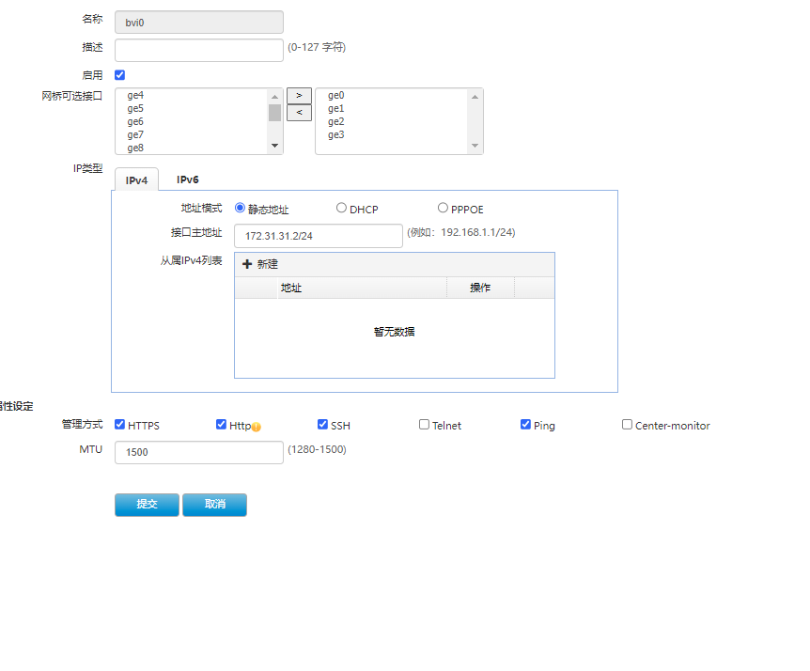Switch to the IPv6 tab
Viewport: 810px width, 671px height.
click(x=188, y=179)
